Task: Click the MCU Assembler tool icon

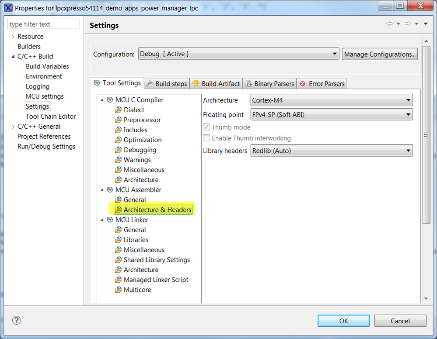Action: 110,190
